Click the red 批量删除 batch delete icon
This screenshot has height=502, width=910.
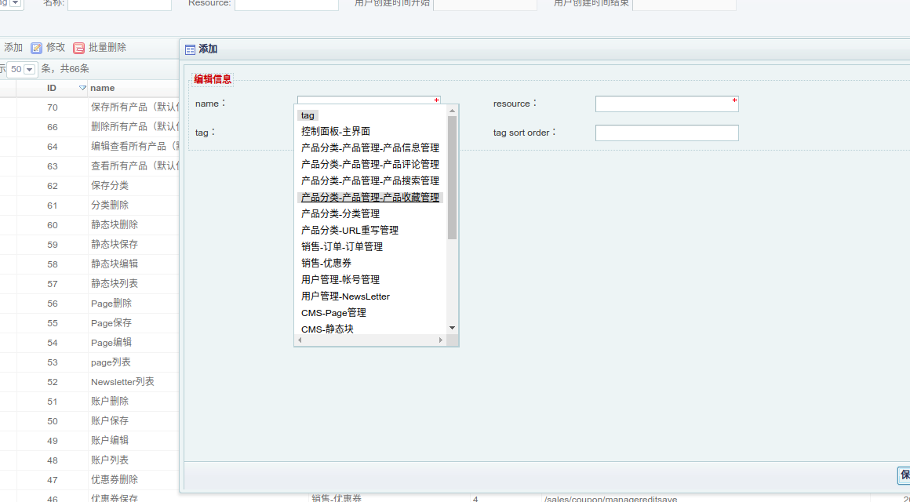click(78, 48)
